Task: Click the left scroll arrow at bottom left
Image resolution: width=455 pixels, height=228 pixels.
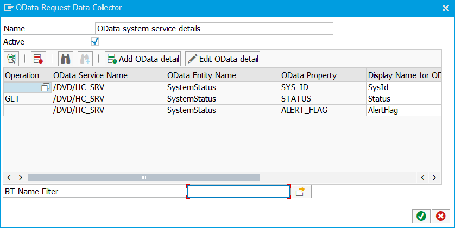Action: coord(9,177)
